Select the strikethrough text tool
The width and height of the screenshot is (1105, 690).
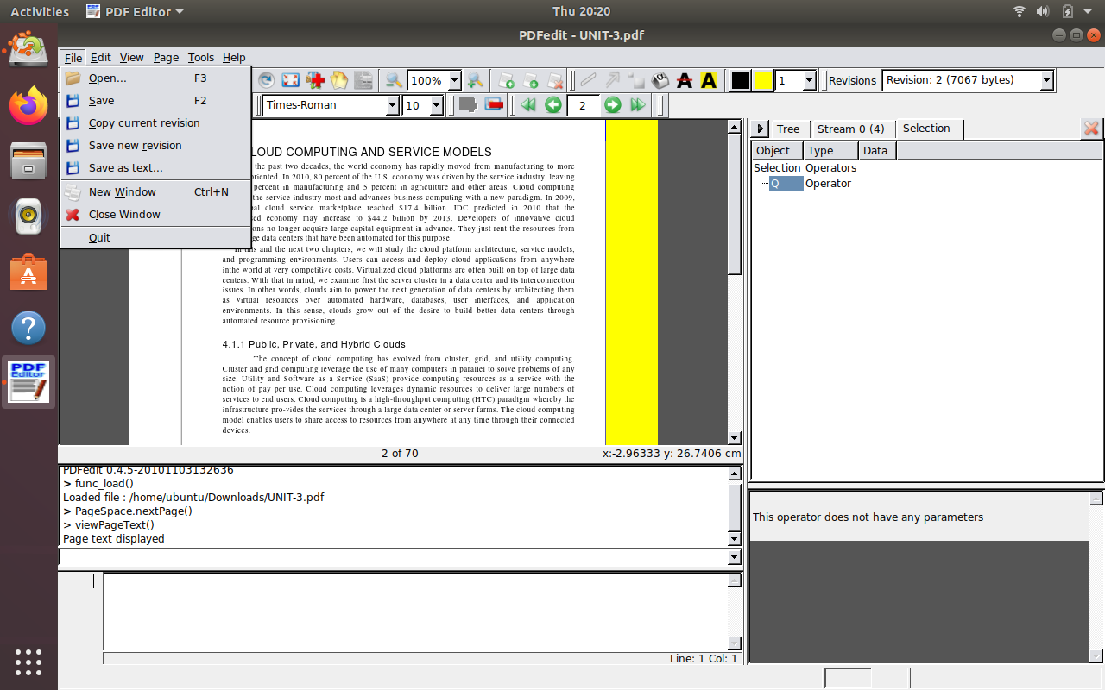(x=685, y=80)
